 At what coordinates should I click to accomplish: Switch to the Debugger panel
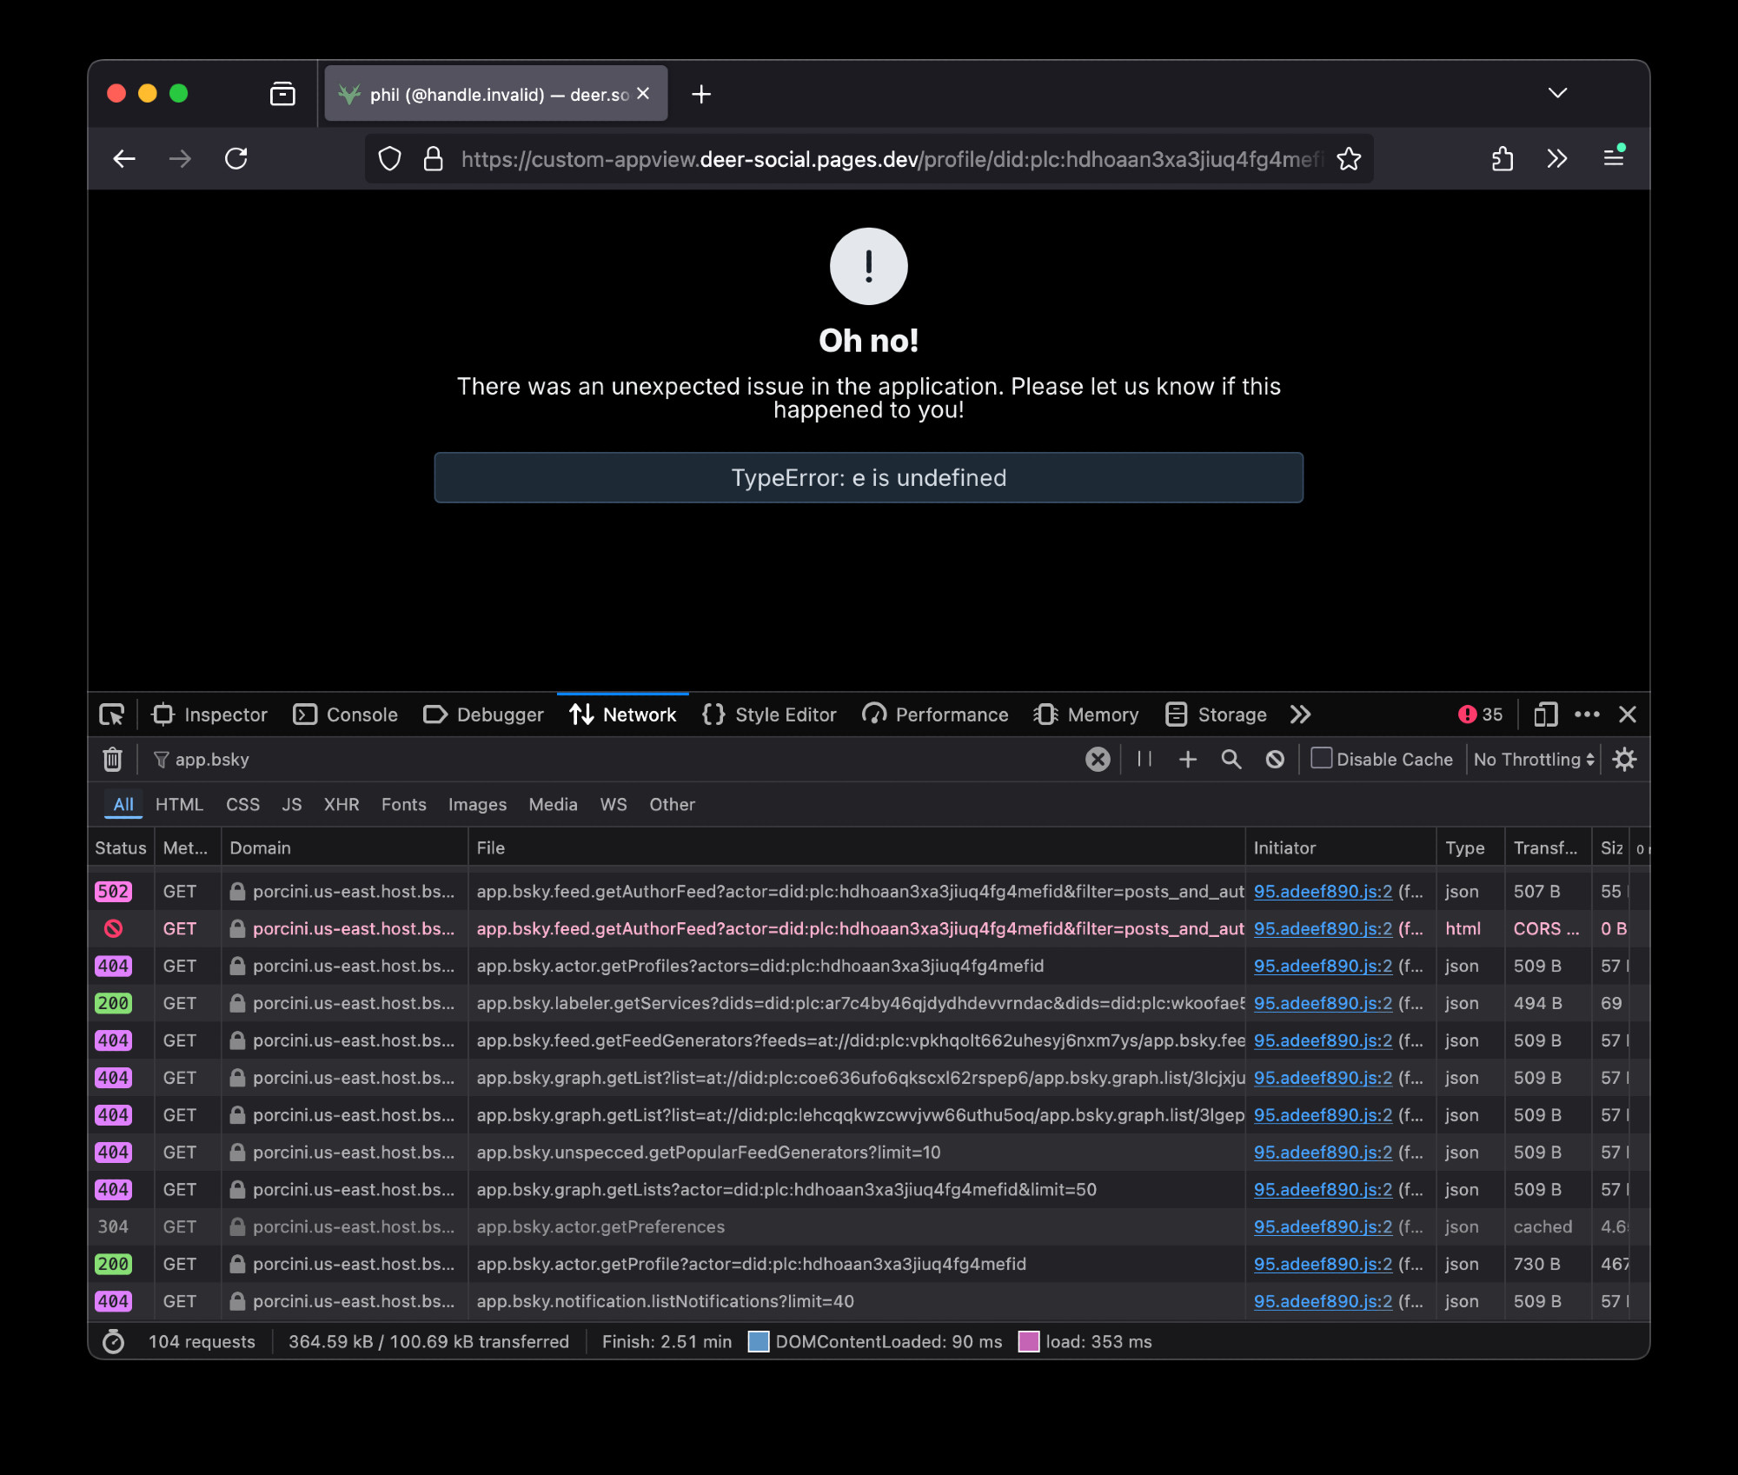tap(483, 714)
